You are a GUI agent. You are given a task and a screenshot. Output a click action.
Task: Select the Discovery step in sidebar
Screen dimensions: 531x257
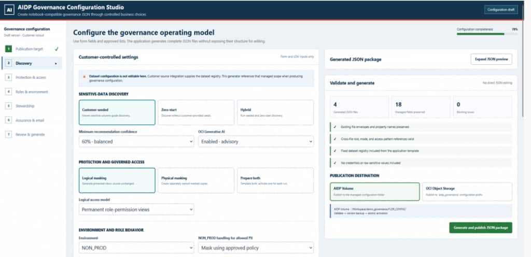coord(32,63)
